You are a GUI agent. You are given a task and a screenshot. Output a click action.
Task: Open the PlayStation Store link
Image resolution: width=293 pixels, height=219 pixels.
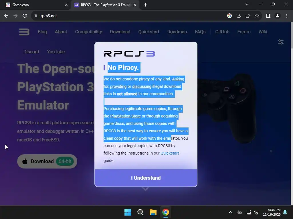click(x=125, y=116)
